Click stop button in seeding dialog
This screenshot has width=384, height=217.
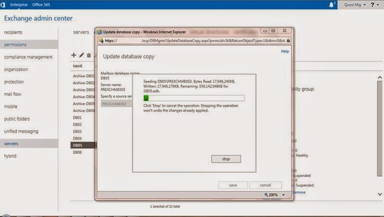[226, 159]
